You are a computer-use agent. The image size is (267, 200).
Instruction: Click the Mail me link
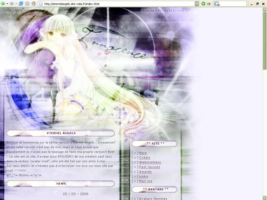[146, 181]
